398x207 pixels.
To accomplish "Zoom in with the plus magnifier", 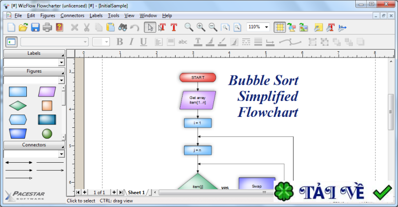I will click(x=201, y=27).
